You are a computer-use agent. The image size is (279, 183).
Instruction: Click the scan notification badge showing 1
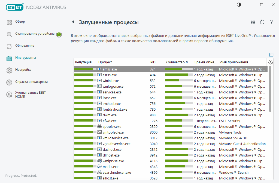59,34
